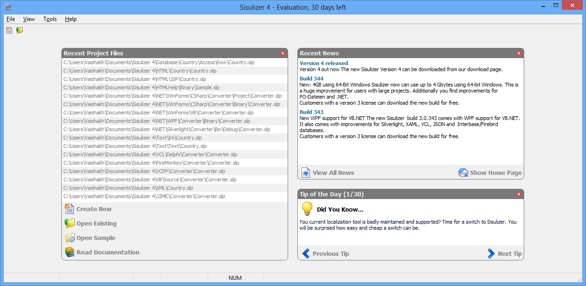Click the Show Home Page house icon
The image size is (586, 286).
pyautogui.click(x=463, y=173)
